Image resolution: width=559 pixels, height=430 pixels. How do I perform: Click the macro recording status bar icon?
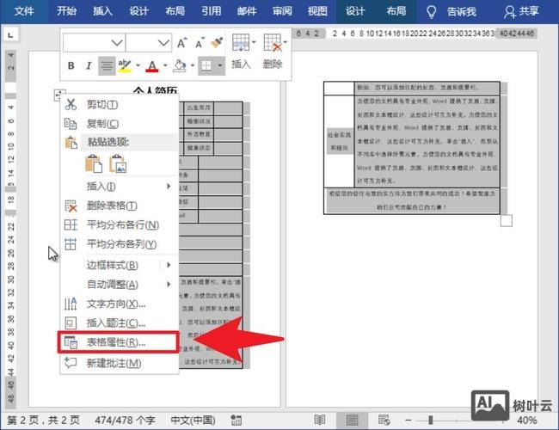click(x=236, y=421)
